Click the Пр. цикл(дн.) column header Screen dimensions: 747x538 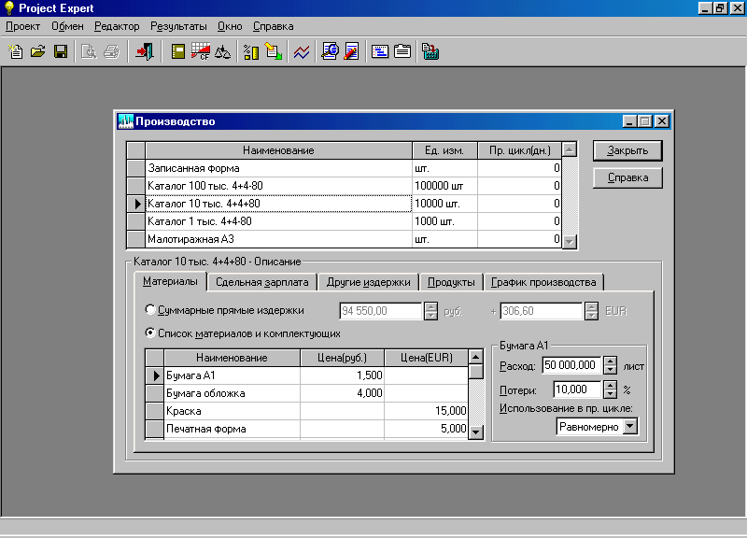tap(520, 150)
